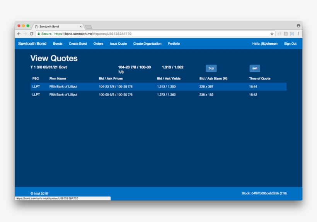
Task: Navigate to Create Organization
Action: tap(147, 44)
